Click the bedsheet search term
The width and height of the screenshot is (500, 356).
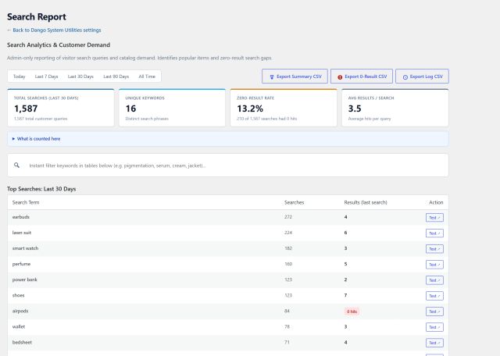click(x=22, y=342)
